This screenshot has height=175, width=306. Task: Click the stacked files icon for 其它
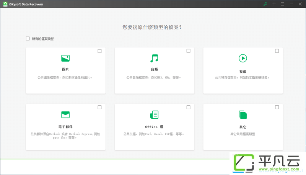[x=243, y=114]
